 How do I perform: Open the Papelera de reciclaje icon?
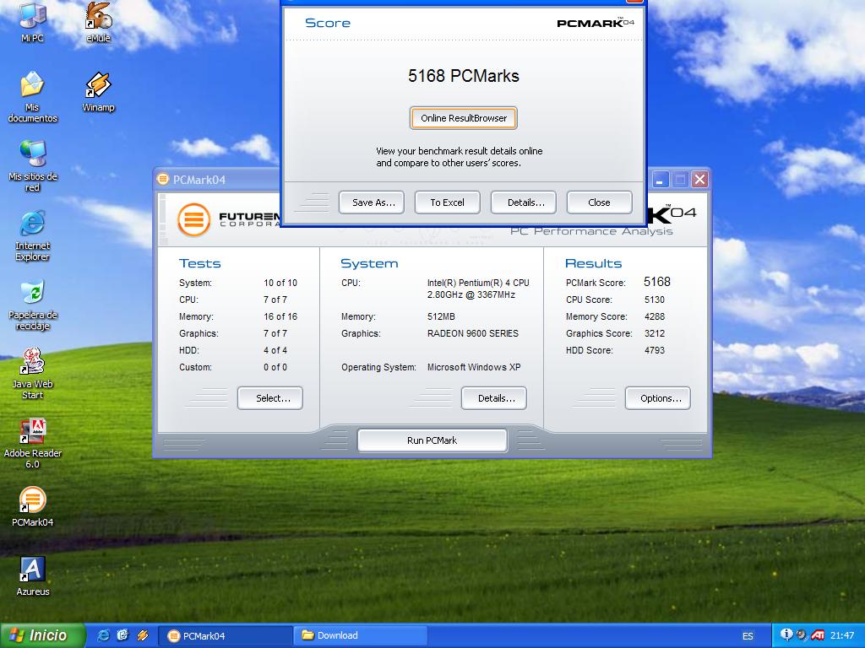pyautogui.click(x=32, y=294)
